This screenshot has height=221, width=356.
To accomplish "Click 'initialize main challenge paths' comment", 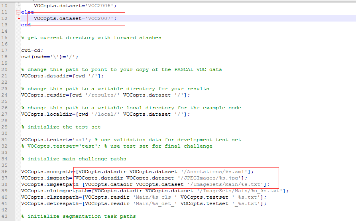I will [74, 159].
